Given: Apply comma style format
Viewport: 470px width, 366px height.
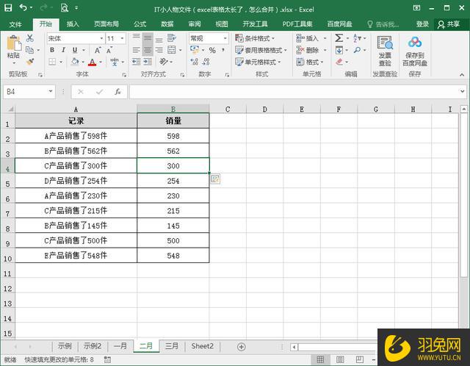Looking at the screenshot, I should click(x=223, y=50).
